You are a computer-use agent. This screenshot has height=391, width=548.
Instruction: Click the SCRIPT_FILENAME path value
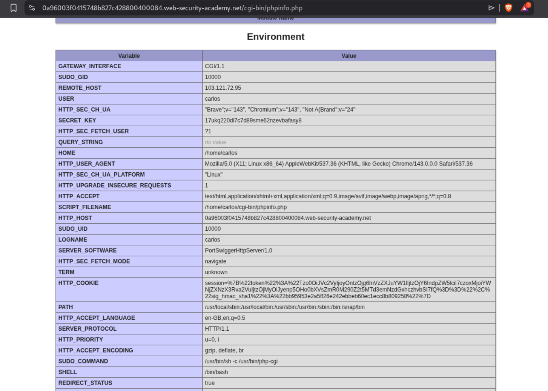[246, 207]
